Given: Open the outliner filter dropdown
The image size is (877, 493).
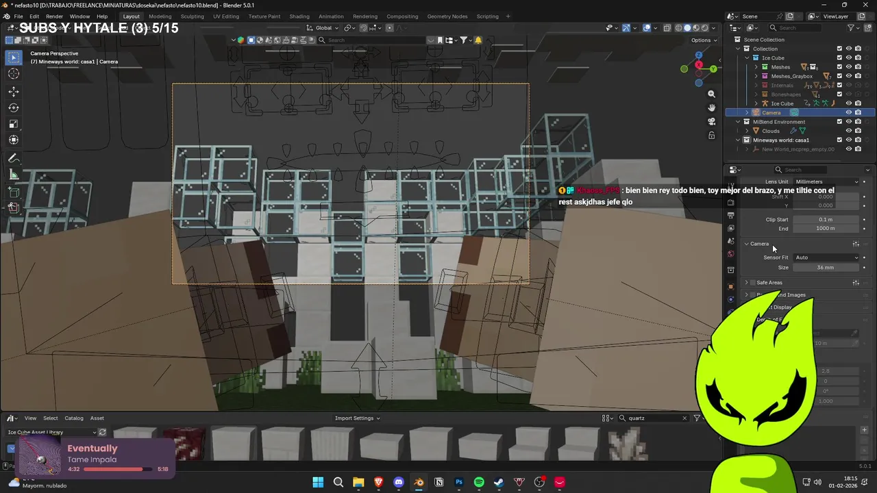Looking at the screenshot, I should coord(854,28).
